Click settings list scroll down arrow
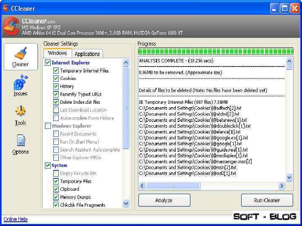302x226 pixels. click(126, 203)
